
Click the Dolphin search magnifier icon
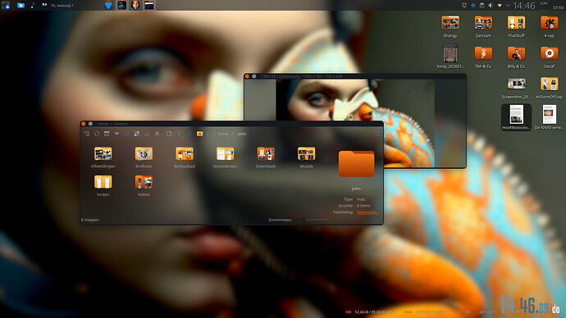(189, 134)
